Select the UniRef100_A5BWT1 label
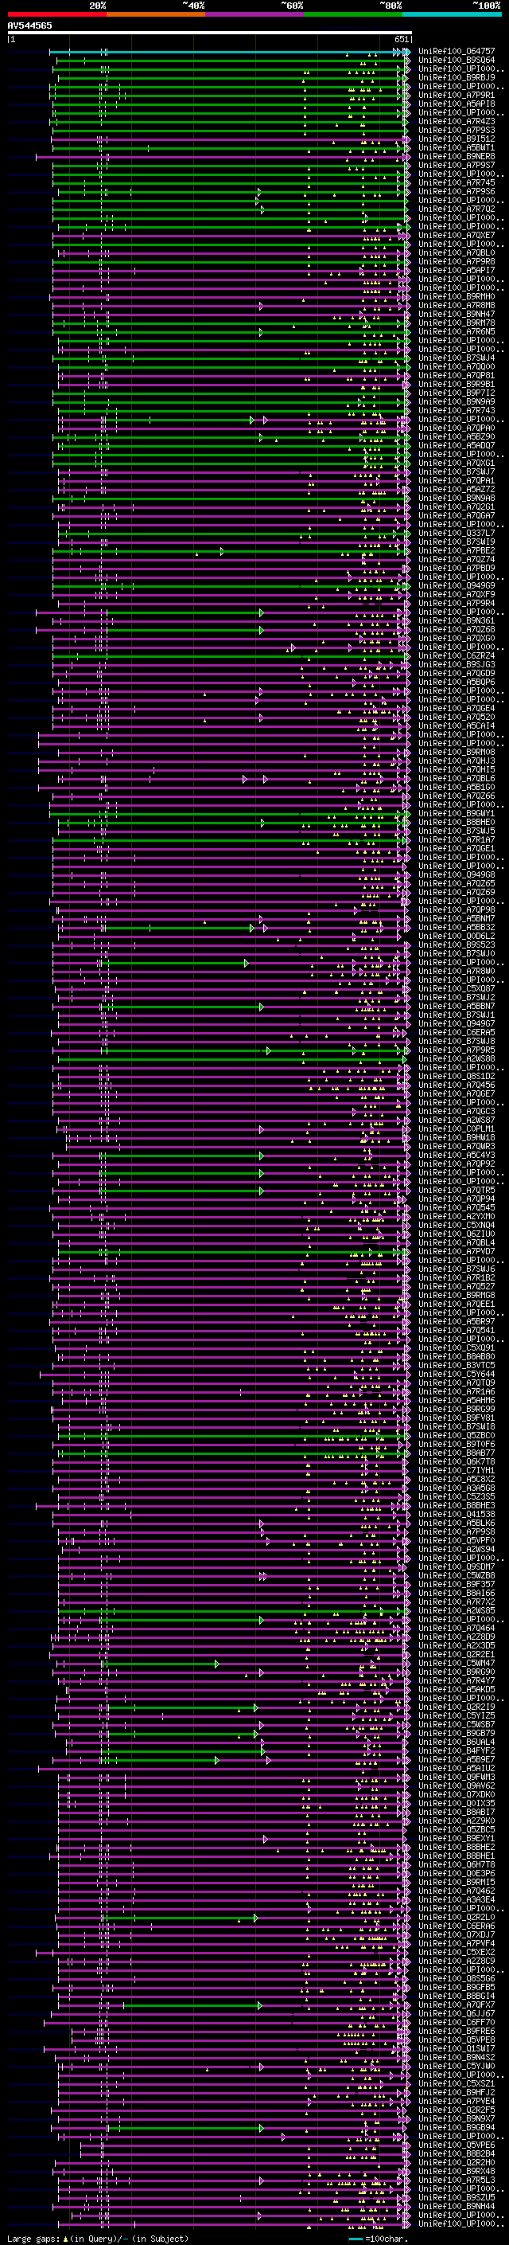The height and width of the screenshot is (2245, 509). point(456,147)
